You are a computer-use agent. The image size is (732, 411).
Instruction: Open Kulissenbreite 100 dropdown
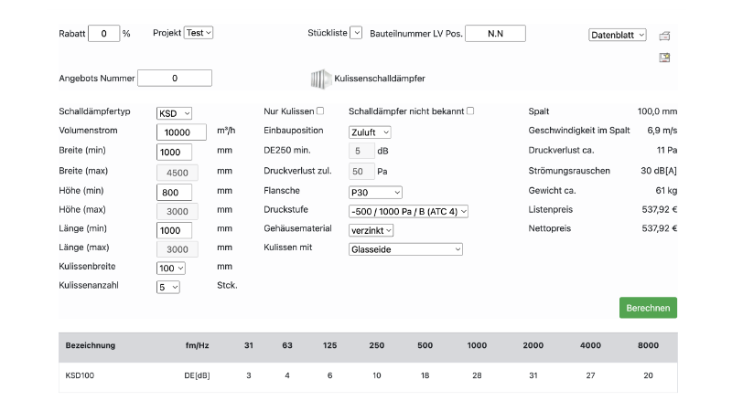(171, 269)
